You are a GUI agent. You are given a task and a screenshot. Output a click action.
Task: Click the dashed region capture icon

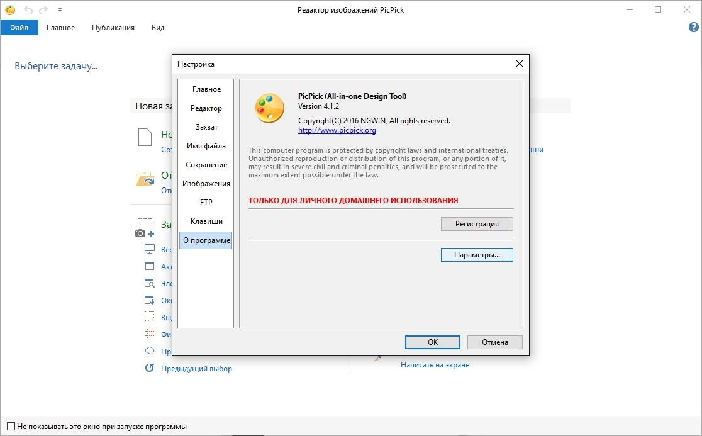[x=150, y=317]
